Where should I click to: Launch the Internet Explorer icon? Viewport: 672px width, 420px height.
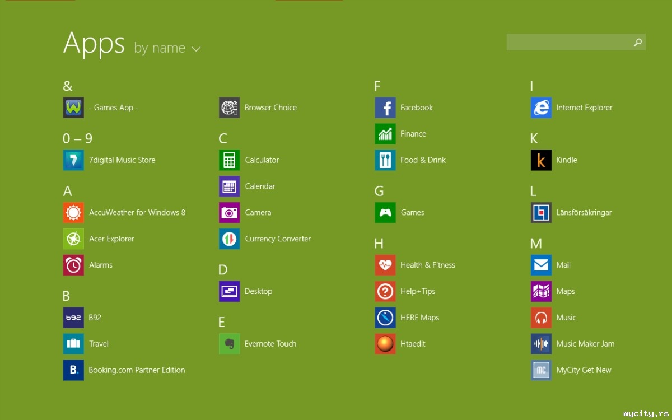[541, 108]
